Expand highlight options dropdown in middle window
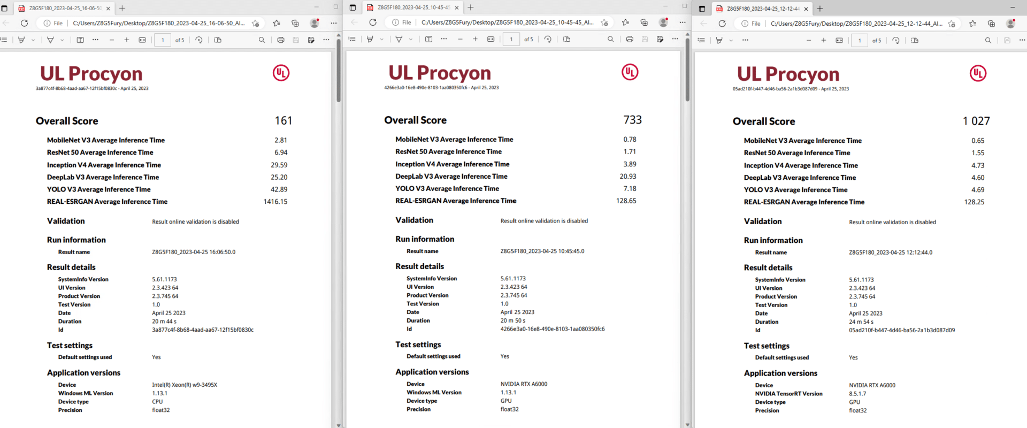Viewport: 1027px width, 428px height. coord(381,39)
